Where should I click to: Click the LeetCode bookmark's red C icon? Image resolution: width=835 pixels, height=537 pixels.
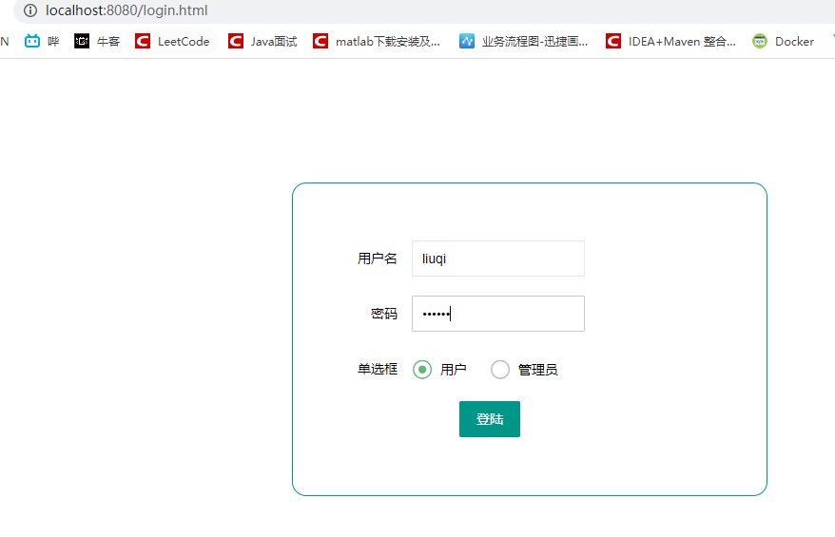(143, 41)
